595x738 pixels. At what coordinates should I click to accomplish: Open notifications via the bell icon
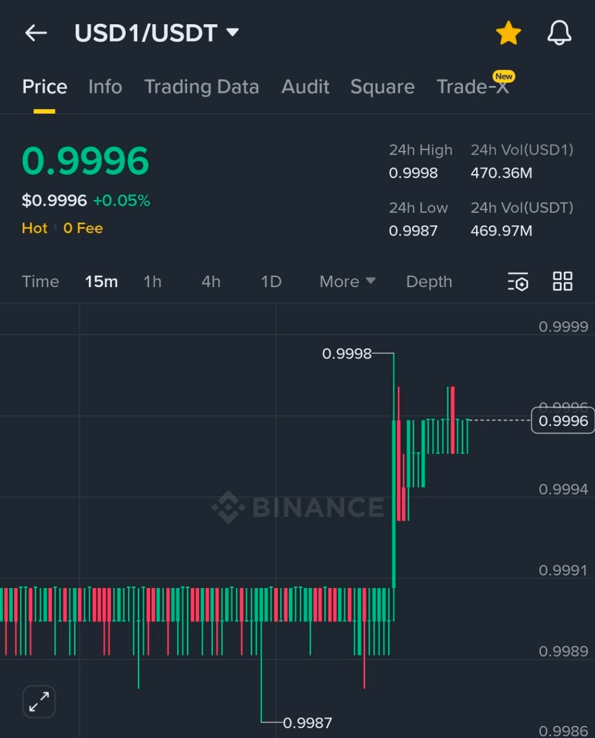558,33
